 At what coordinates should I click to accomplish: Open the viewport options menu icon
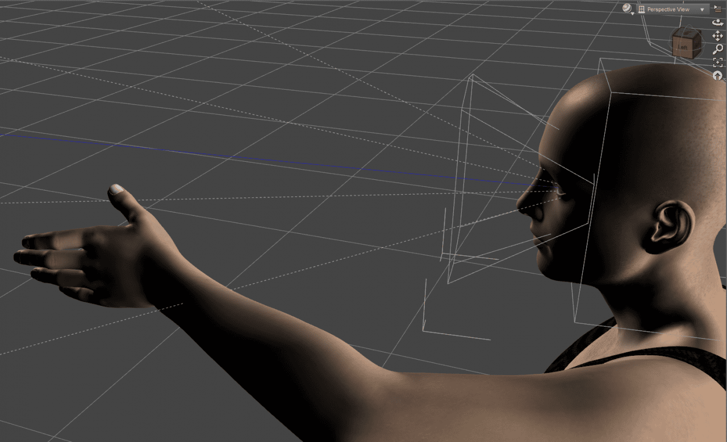717,9
